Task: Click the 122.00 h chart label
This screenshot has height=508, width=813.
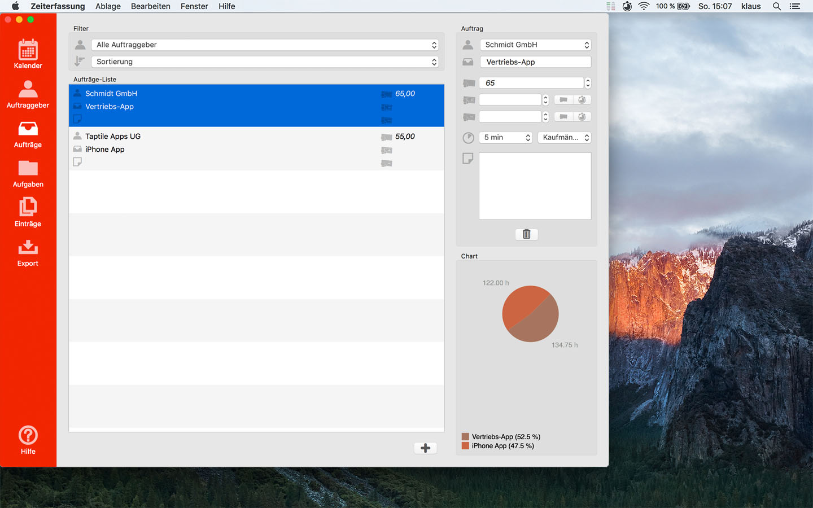Action: 496,283
